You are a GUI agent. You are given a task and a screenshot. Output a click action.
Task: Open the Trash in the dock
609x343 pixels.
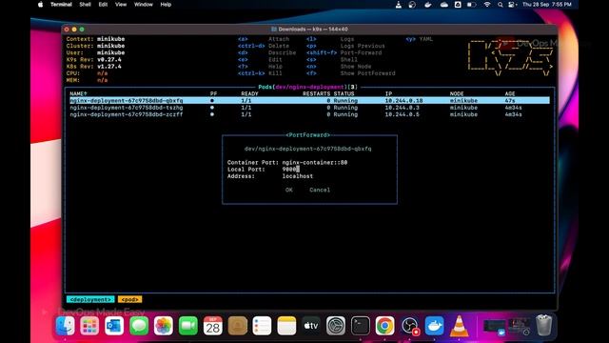coord(543,326)
